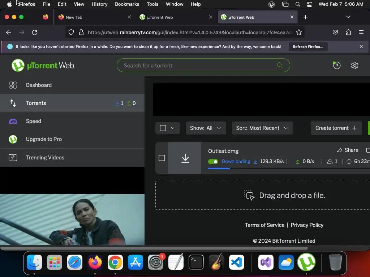This screenshot has width=370, height=277.
Task: Click the magnifier icon in torrent search
Action: point(280,65)
